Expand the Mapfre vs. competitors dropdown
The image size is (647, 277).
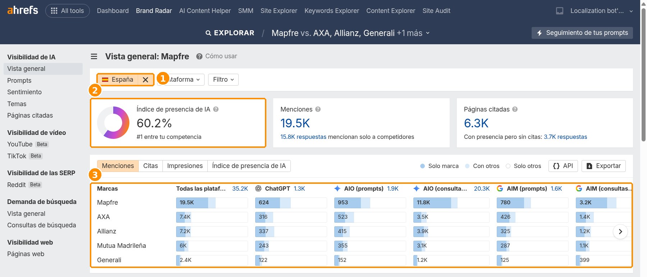350,33
